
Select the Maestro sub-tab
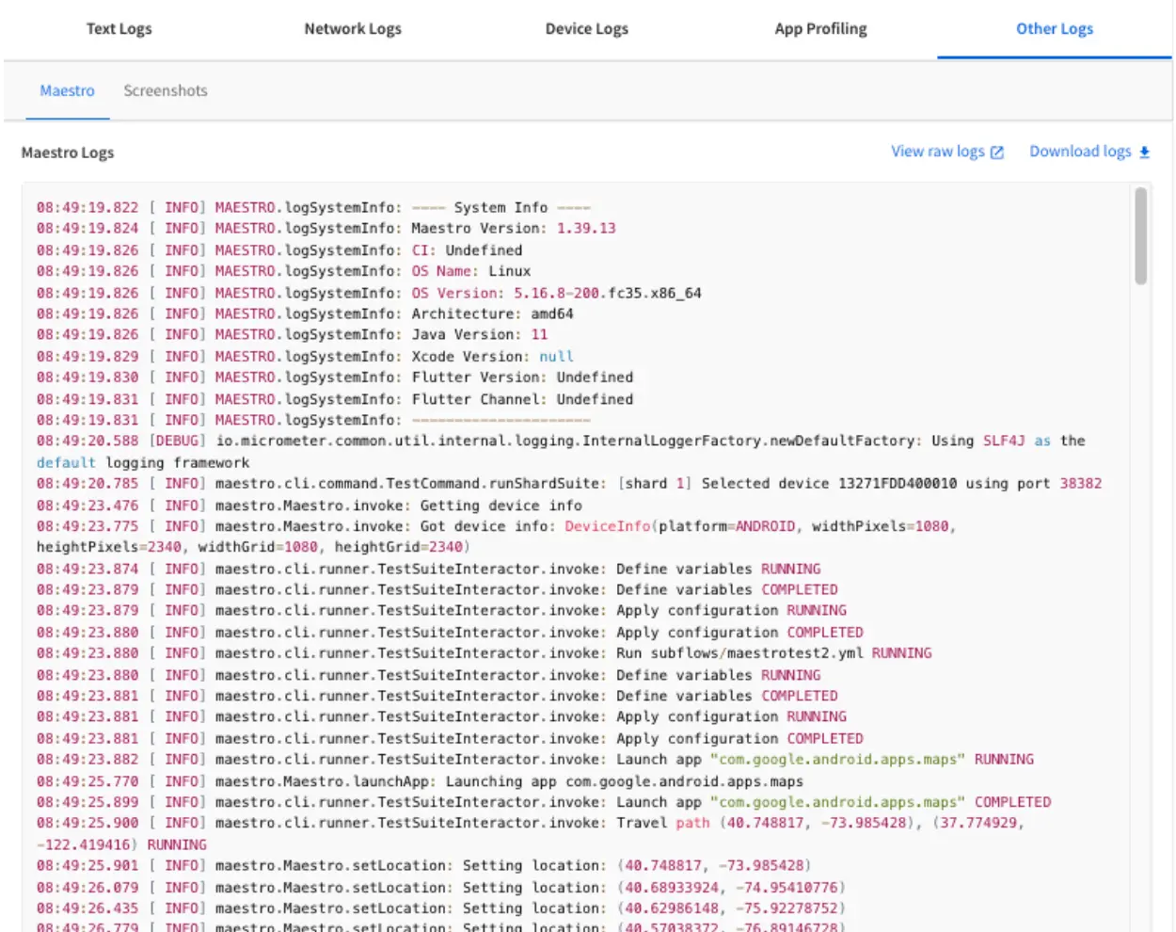(67, 90)
